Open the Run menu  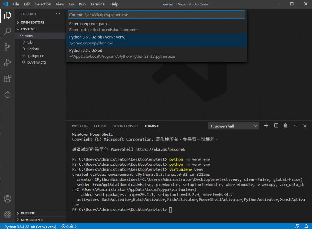82,4
